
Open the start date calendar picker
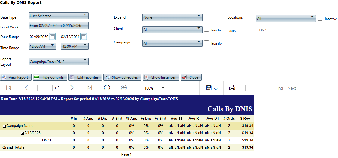tap(52, 37)
